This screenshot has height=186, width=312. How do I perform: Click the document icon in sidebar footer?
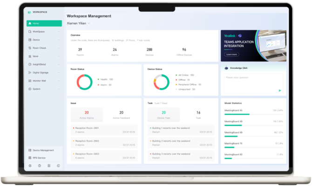coord(49,166)
